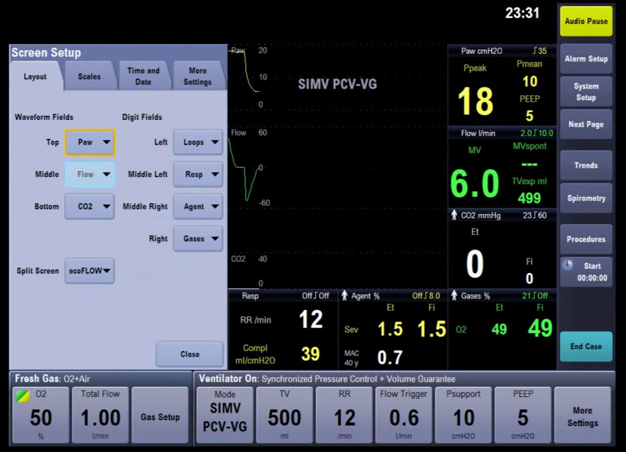Open Alarm Setup
The image size is (626, 452).
[x=586, y=59]
